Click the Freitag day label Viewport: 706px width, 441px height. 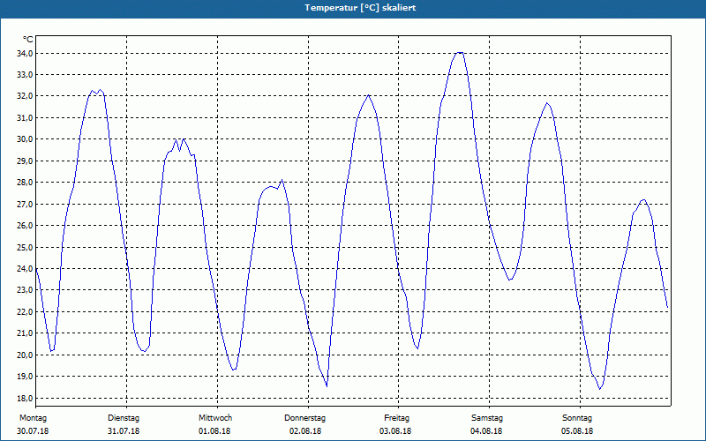point(396,418)
